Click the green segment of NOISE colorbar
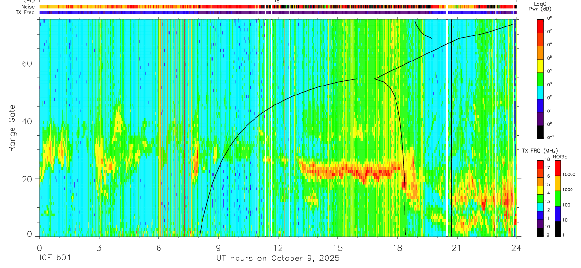 click(x=558, y=198)
